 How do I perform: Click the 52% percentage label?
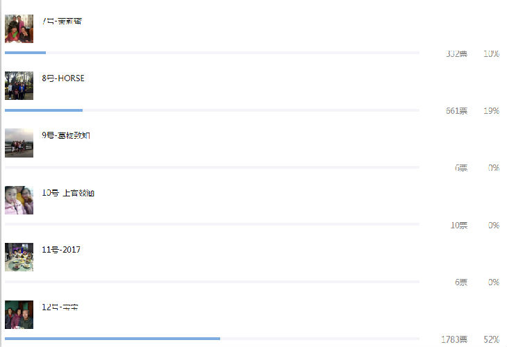tap(491, 339)
